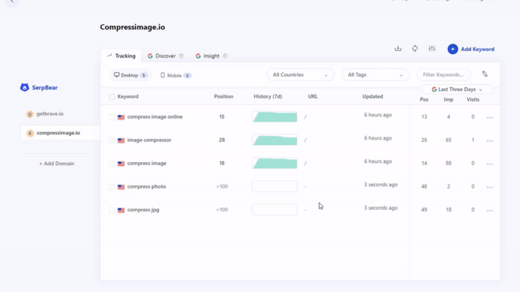520x292 pixels.
Task: Click the image compressor keyword text
Action: coord(149,140)
